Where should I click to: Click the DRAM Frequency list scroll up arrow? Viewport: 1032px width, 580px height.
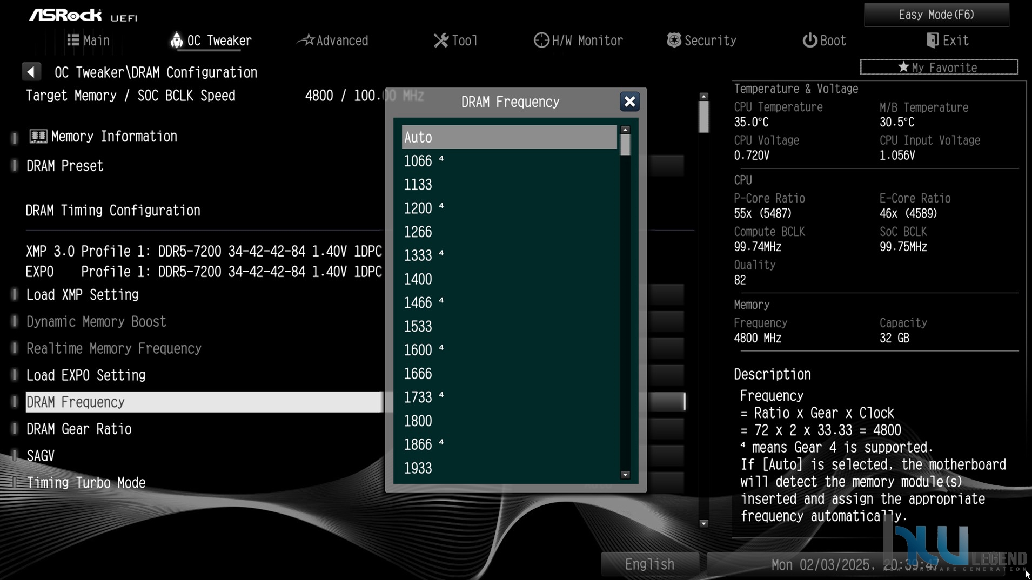point(625,130)
